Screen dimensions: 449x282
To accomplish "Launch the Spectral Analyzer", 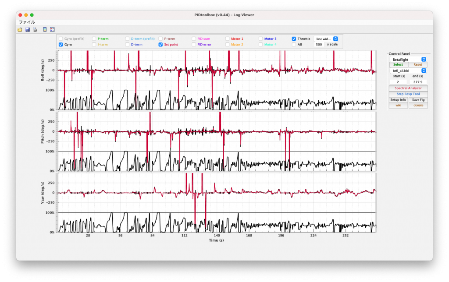I will click(408, 88).
